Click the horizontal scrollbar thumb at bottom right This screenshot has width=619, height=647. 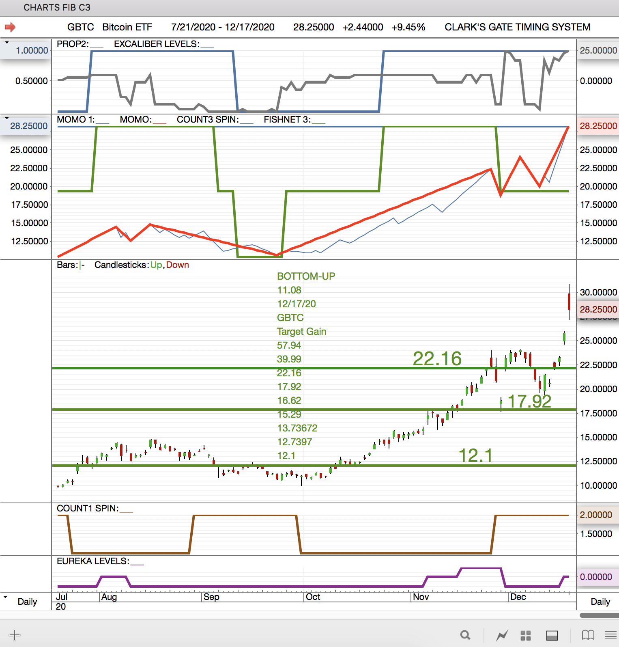pyautogui.click(x=599, y=615)
